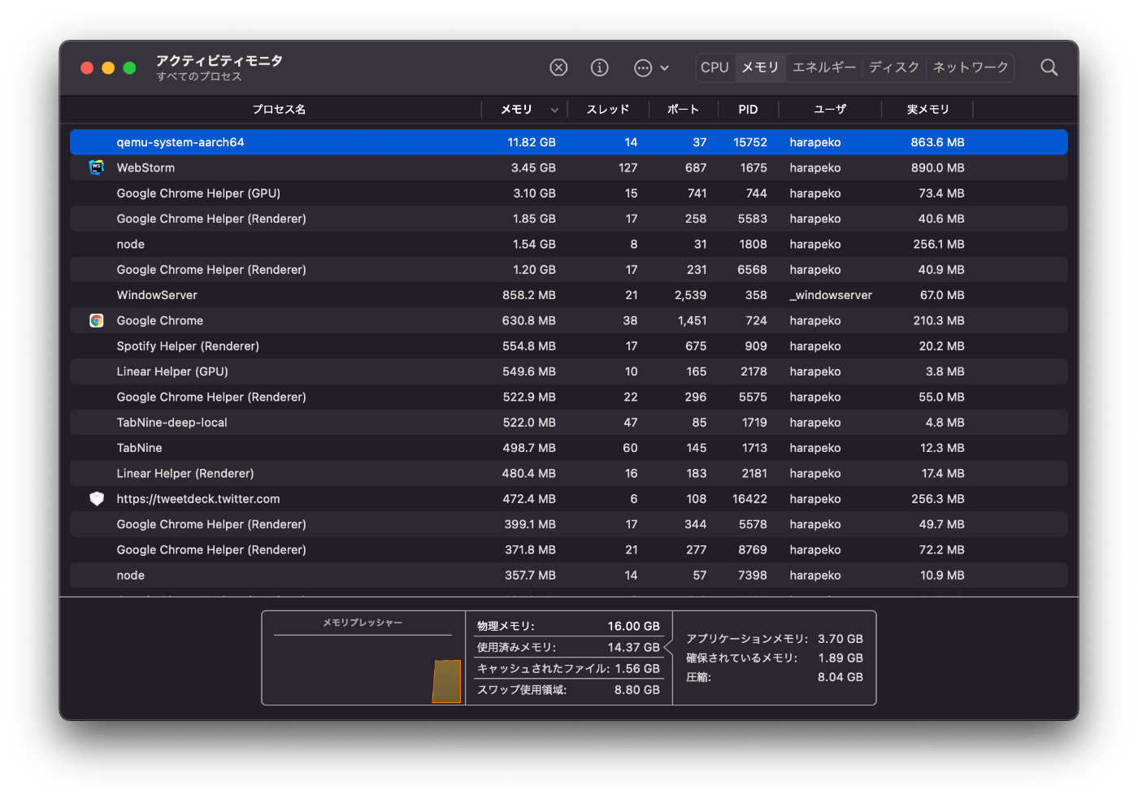Select Chrome Helper (Renderer) with PID 5575

coord(569,397)
